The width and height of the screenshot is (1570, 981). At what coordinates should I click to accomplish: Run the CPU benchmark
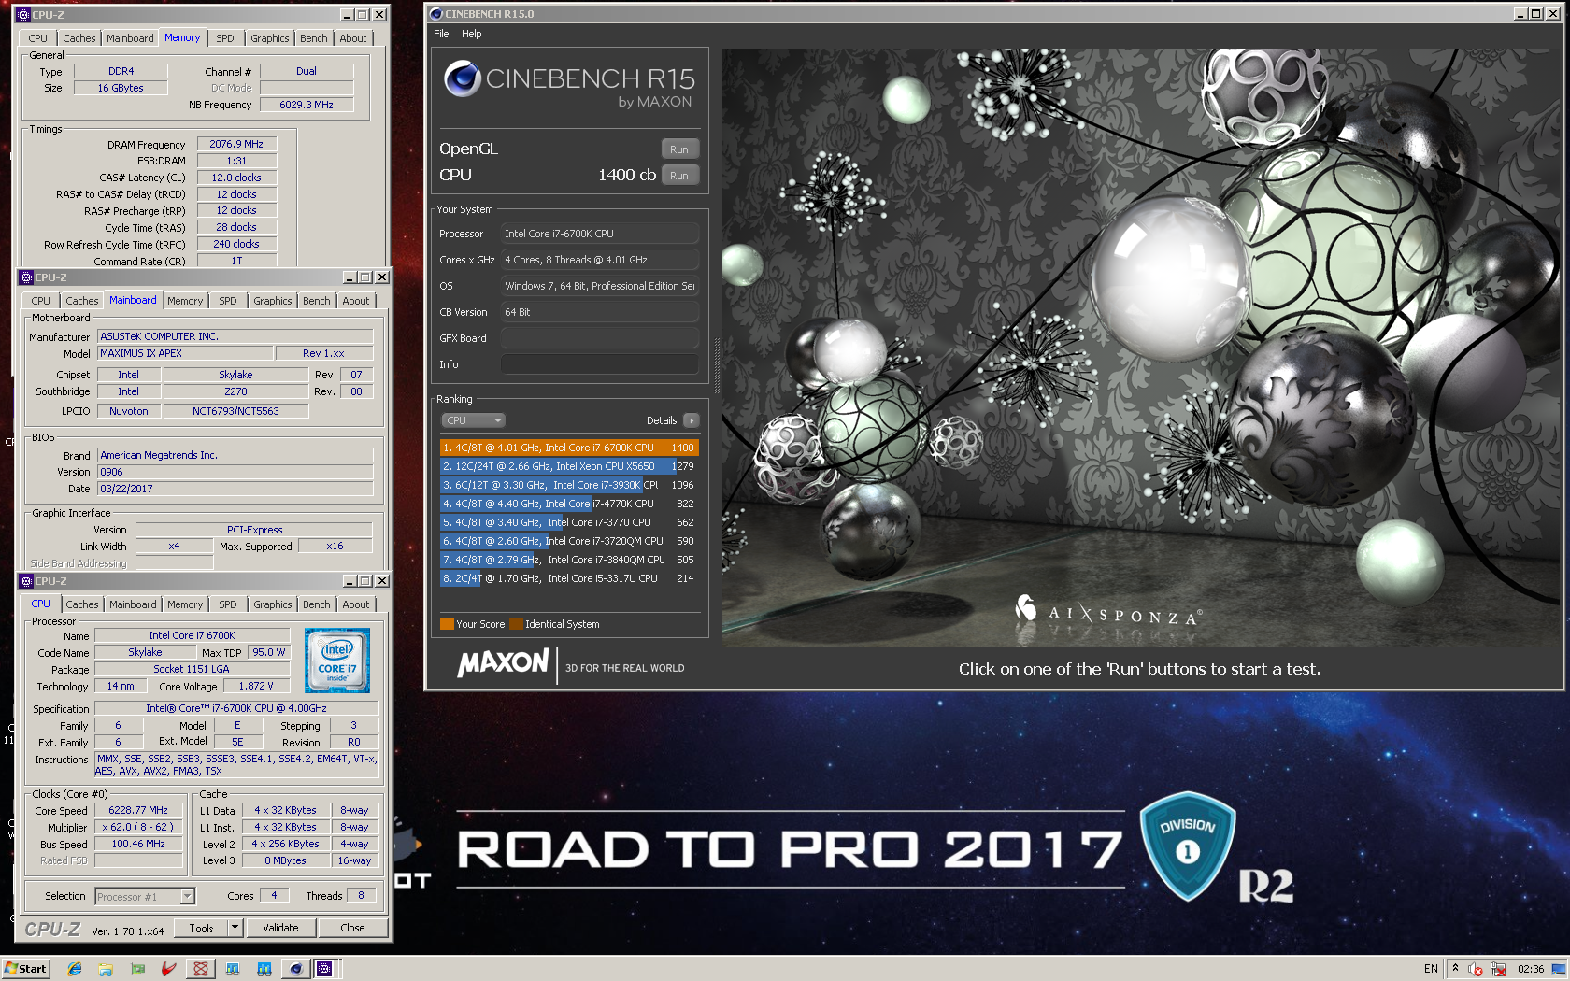(679, 176)
